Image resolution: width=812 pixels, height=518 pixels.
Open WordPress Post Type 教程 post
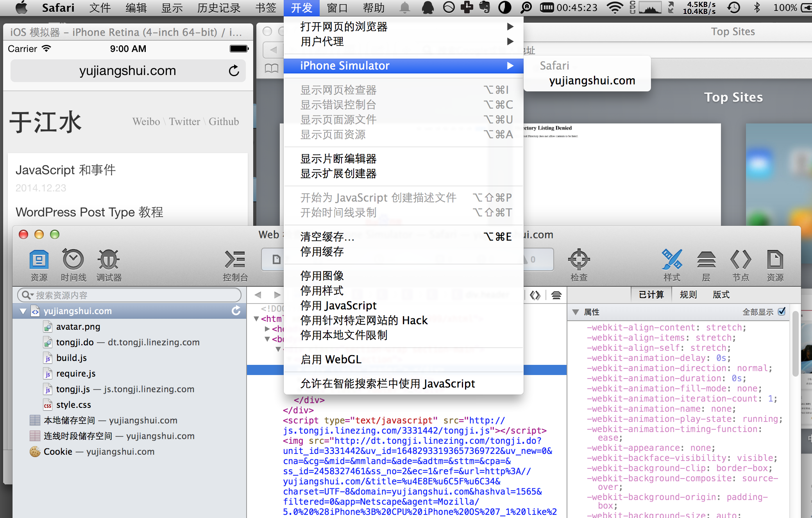[89, 212]
